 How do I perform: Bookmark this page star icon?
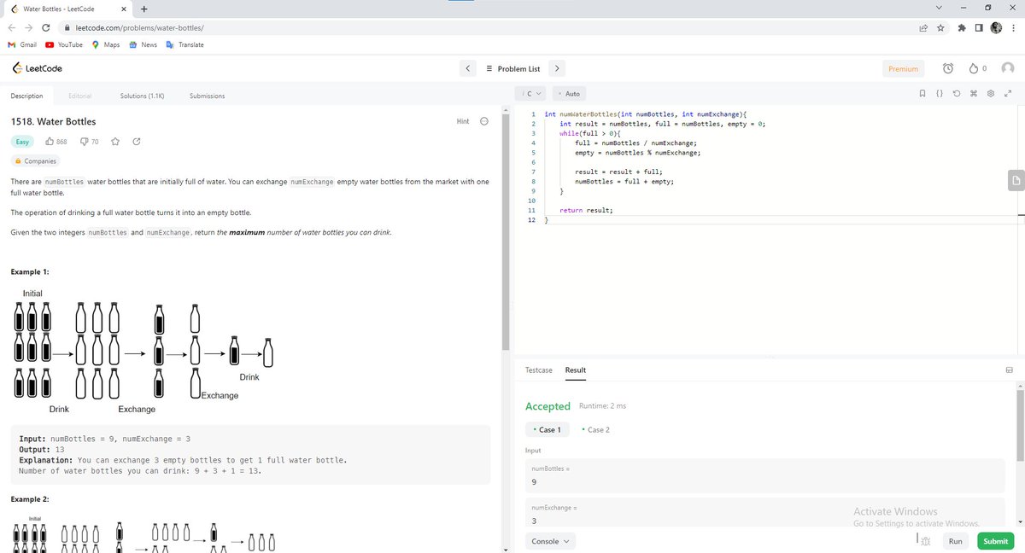(940, 27)
